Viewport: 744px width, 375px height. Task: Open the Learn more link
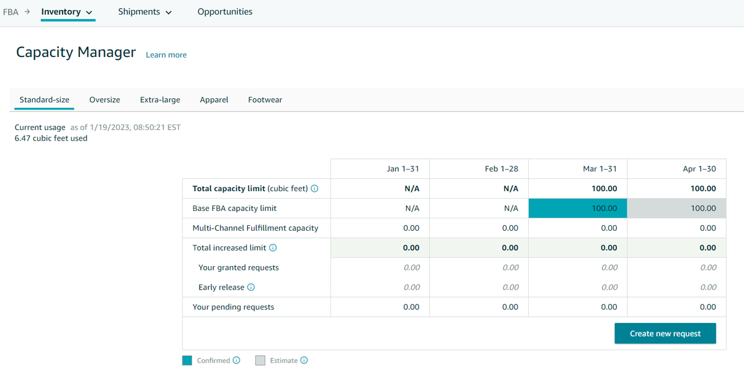(166, 54)
